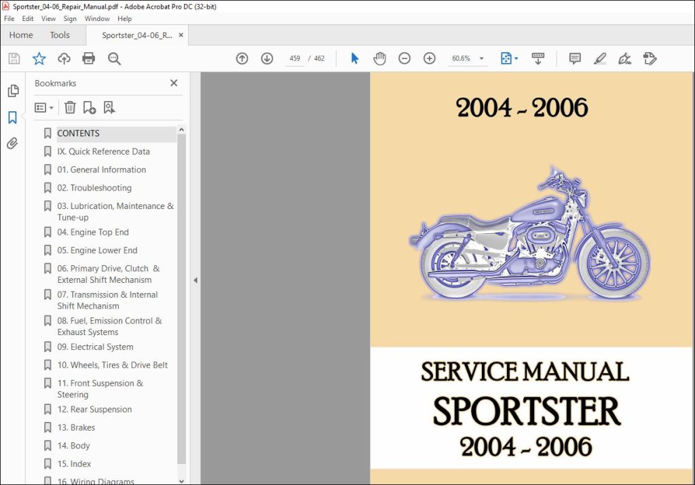
Task: Open the sign document tool
Action: [624, 58]
